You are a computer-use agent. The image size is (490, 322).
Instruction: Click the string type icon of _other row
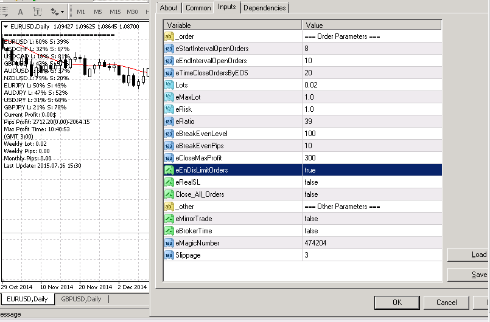pyautogui.click(x=169, y=207)
